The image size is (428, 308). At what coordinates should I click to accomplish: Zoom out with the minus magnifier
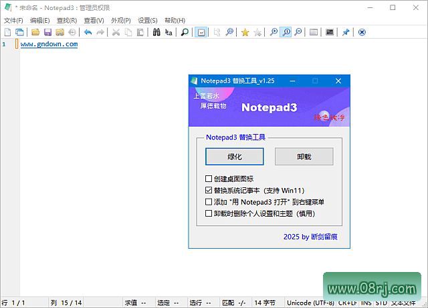pyautogui.click(x=299, y=33)
